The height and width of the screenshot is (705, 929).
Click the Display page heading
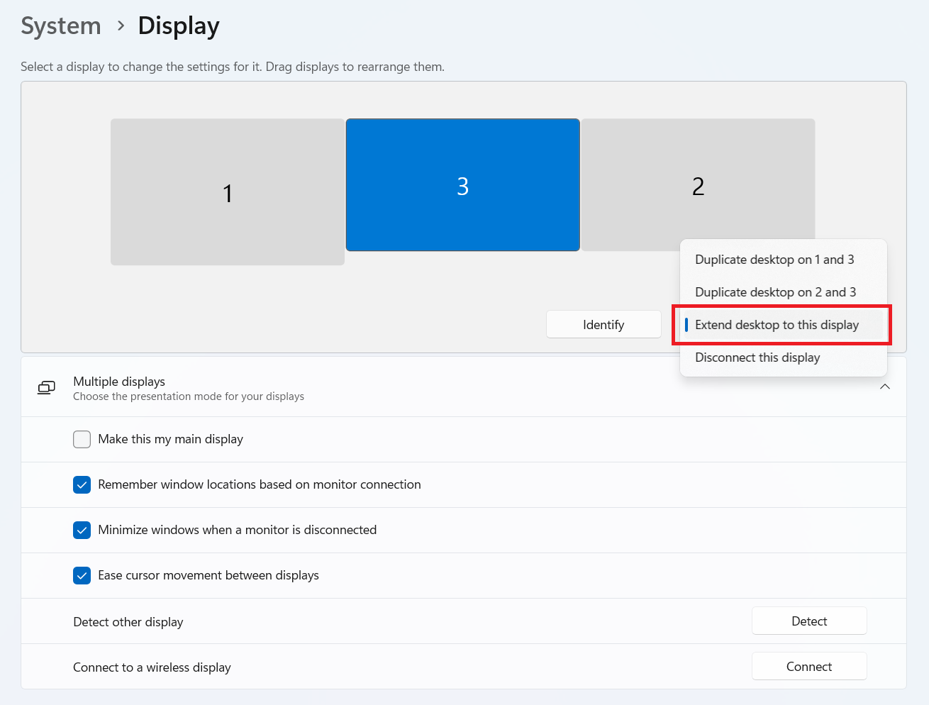[x=179, y=26]
